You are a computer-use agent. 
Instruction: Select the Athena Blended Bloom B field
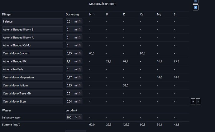(32, 29)
